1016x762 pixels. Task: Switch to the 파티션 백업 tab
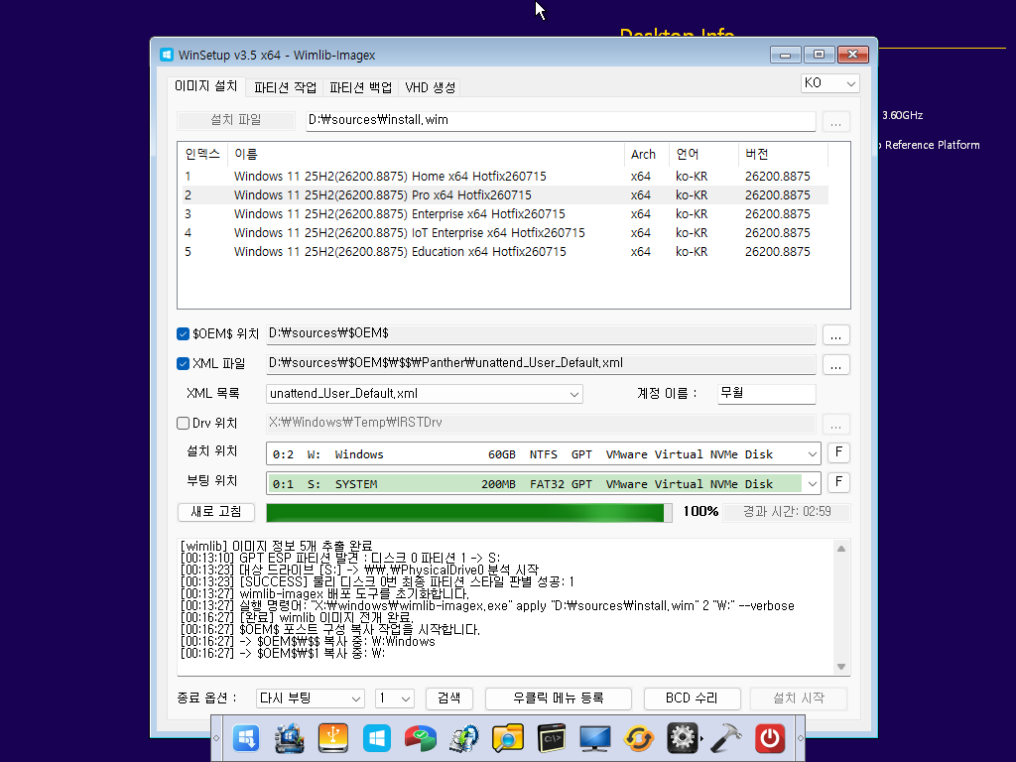tap(361, 87)
